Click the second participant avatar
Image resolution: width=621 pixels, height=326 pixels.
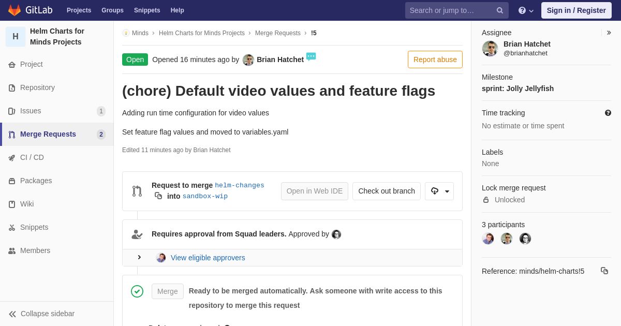click(507, 239)
